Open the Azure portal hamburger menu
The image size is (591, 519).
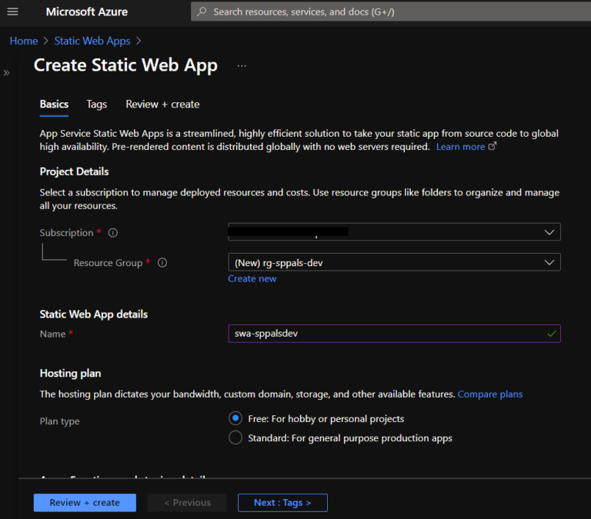pos(12,12)
